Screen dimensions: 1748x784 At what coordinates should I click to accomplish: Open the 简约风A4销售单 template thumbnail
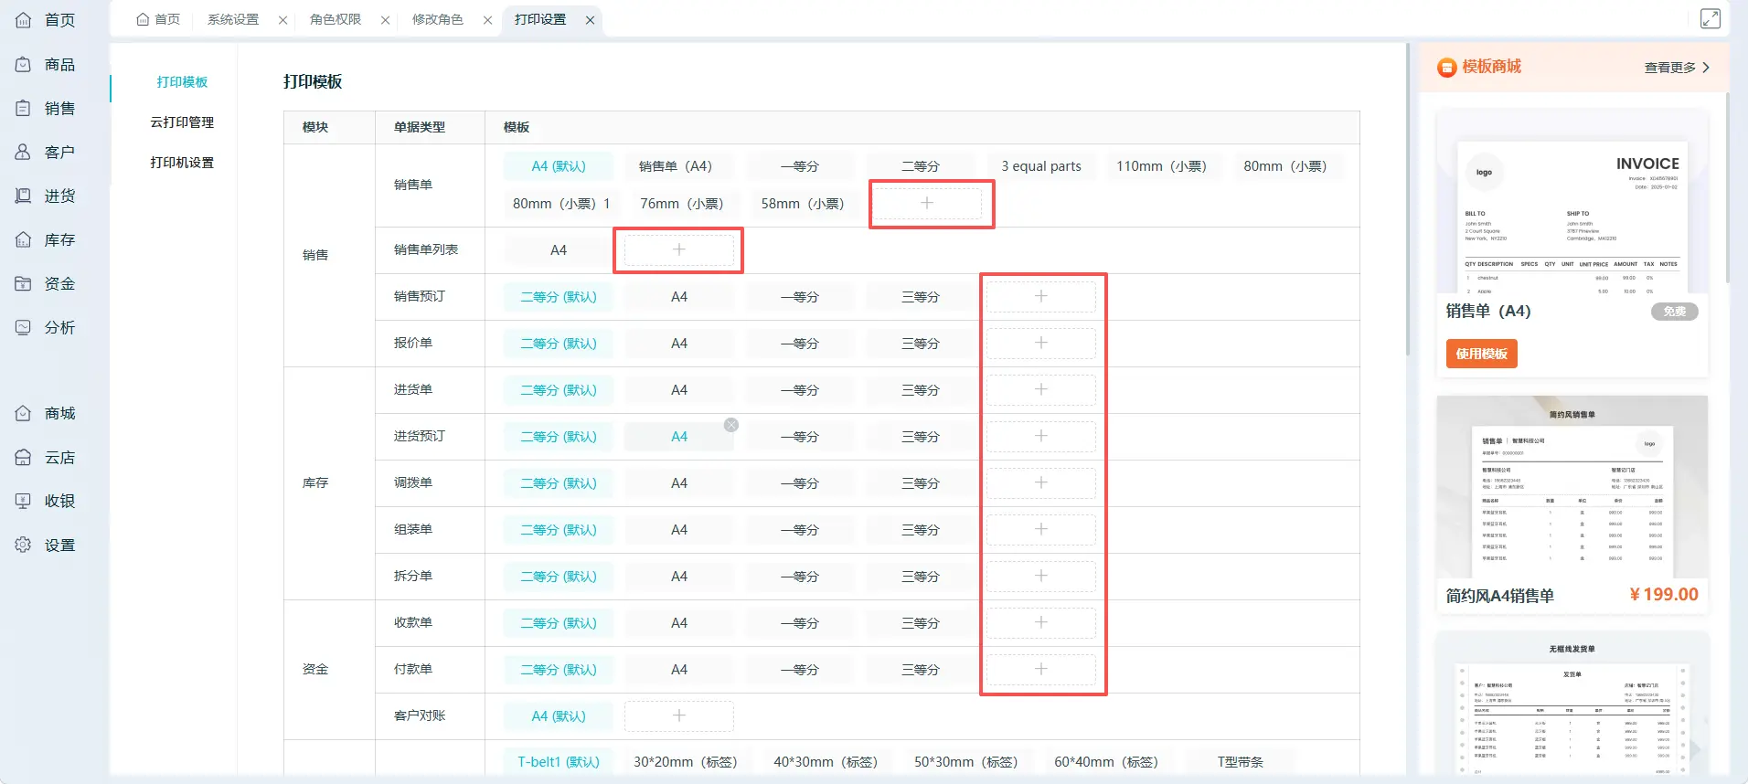(1572, 487)
